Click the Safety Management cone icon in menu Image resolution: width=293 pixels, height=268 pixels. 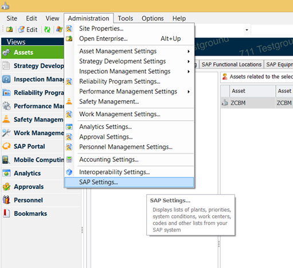pos(69,101)
